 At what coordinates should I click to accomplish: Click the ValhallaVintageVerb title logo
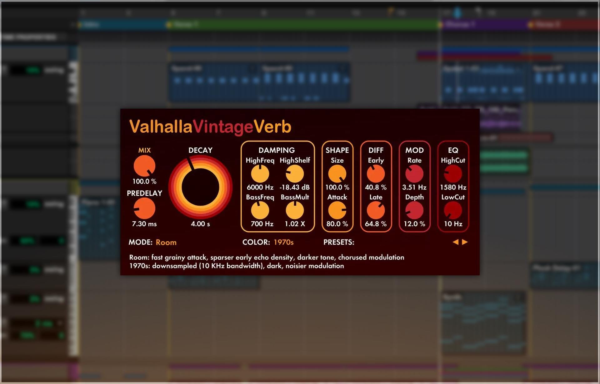click(x=210, y=127)
